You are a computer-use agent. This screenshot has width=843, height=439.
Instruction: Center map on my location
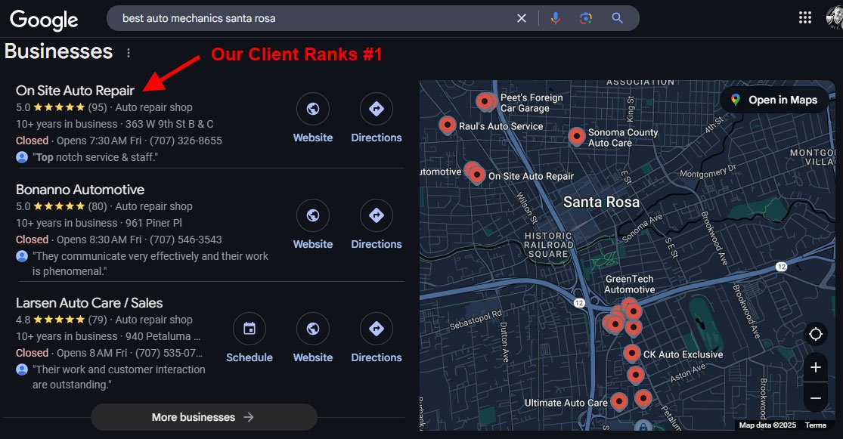pos(815,334)
